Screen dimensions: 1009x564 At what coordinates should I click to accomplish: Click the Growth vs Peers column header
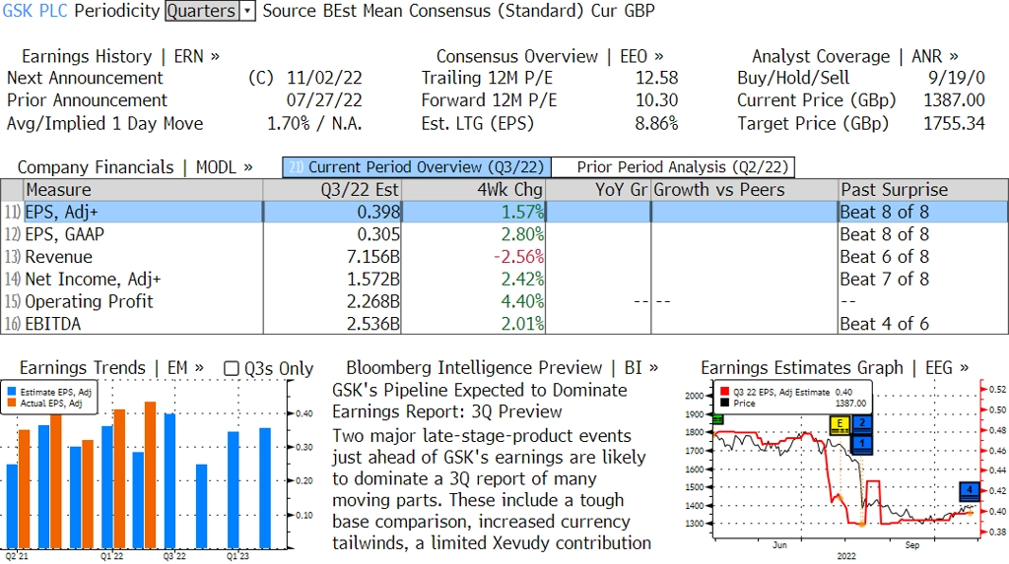[x=745, y=190]
